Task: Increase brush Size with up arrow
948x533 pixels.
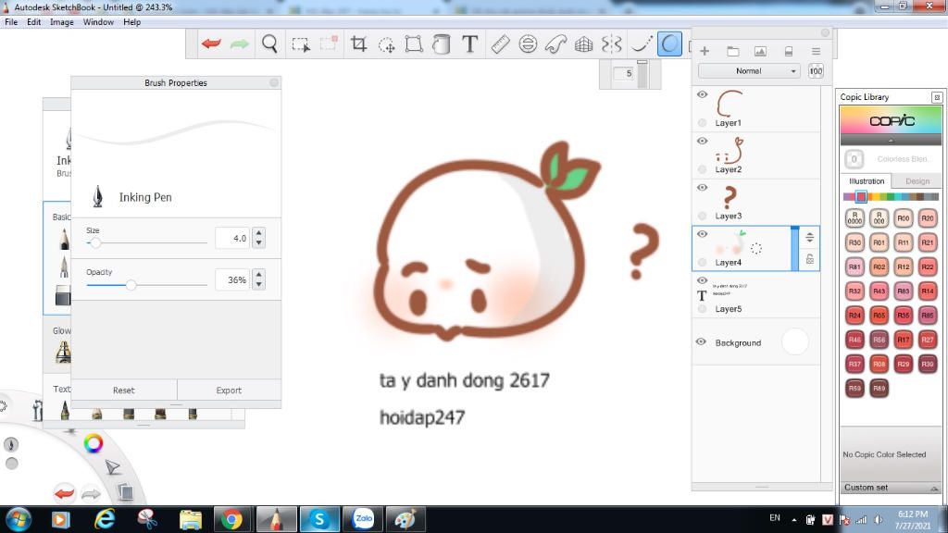Action: pos(259,232)
